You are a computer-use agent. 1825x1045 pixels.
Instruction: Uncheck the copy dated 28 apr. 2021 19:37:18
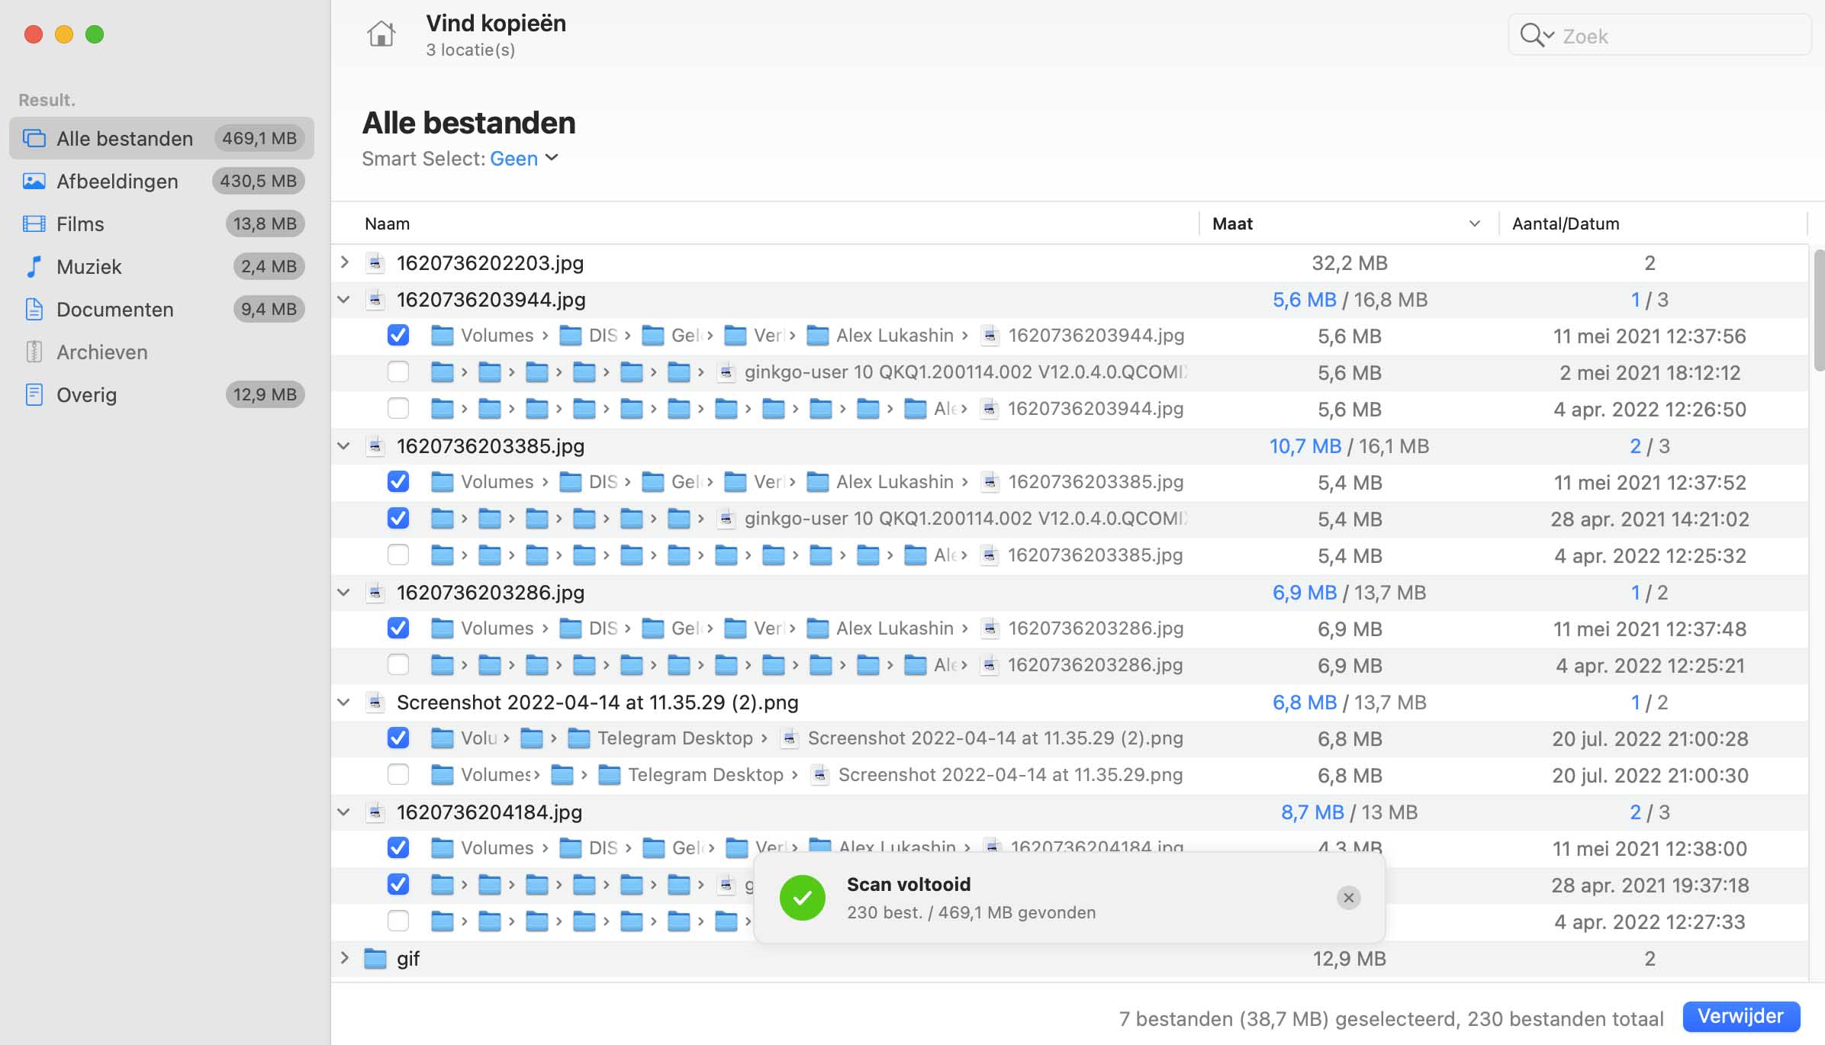[x=398, y=885]
